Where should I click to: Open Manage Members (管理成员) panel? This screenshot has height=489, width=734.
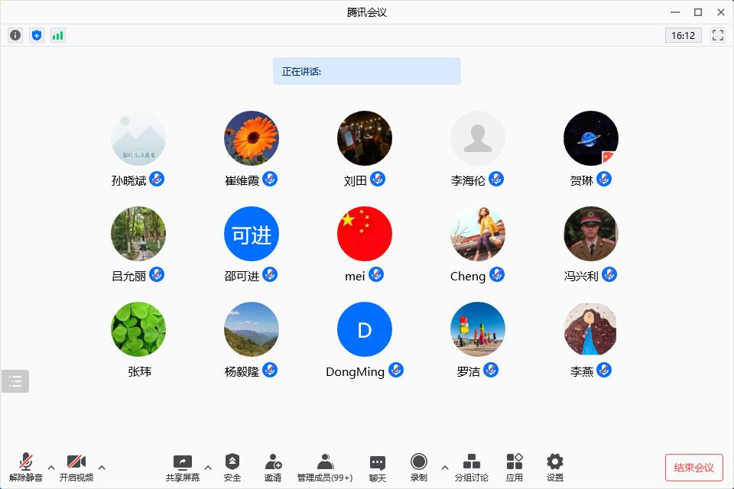coord(325,467)
